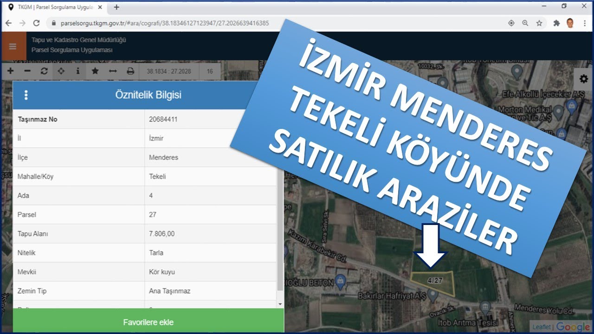Click the location permission icon in address bar
This screenshot has width=594, height=334.
click(511, 23)
